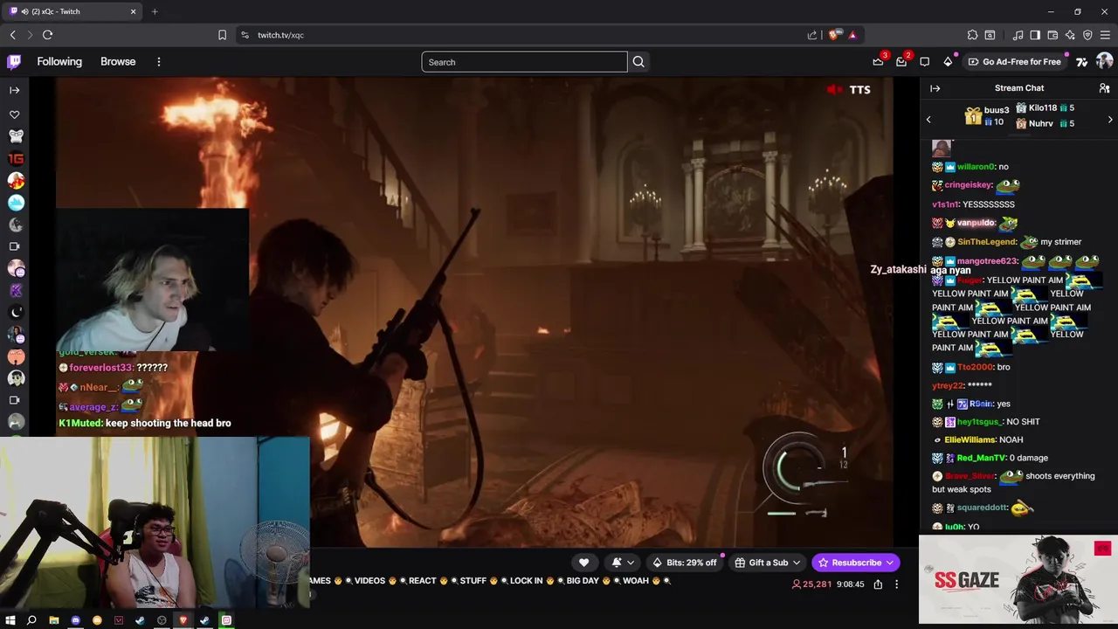Open Windows taskbar search
Viewport: 1118px width, 629px height.
point(31,620)
